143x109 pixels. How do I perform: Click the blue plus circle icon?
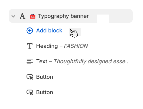tap(30, 31)
